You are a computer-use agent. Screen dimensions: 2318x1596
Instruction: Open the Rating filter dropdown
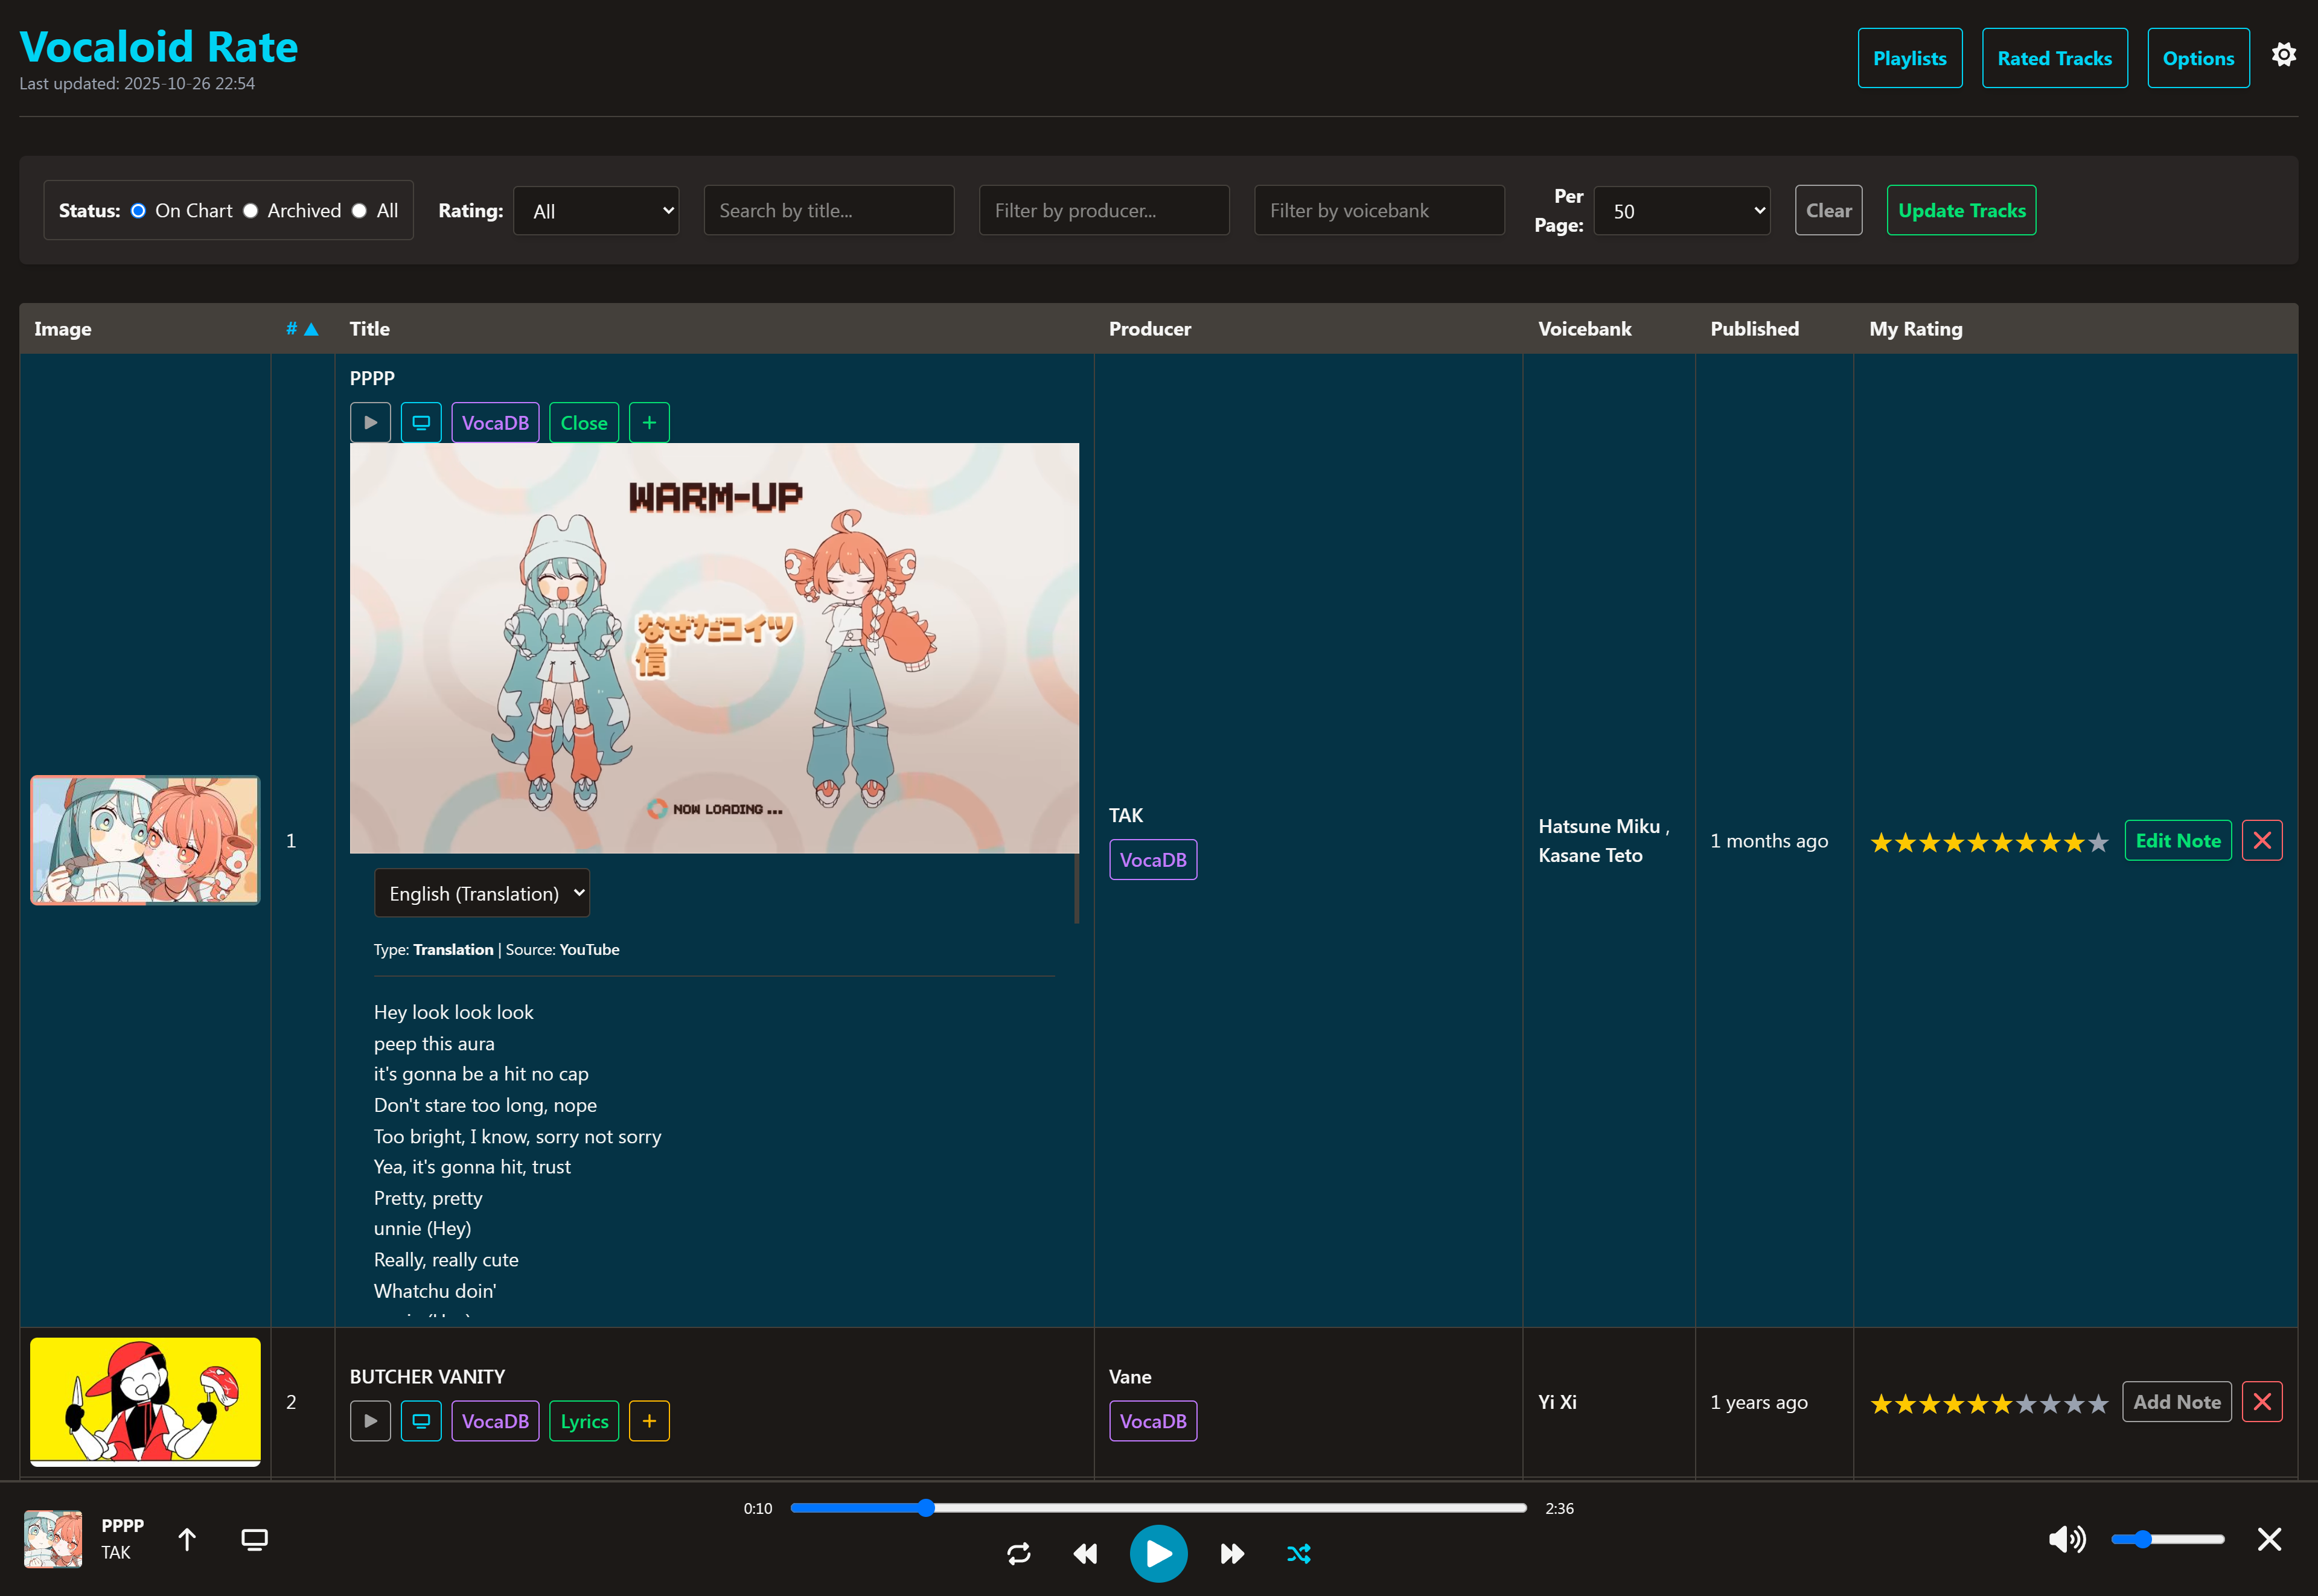596,210
